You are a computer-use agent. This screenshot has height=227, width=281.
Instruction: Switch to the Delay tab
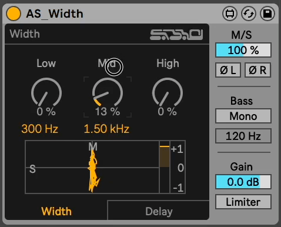click(159, 211)
